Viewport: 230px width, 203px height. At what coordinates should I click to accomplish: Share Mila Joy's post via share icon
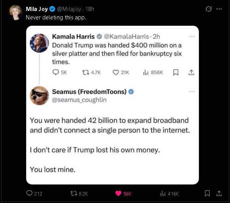pyautogui.click(x=219, y=193)
